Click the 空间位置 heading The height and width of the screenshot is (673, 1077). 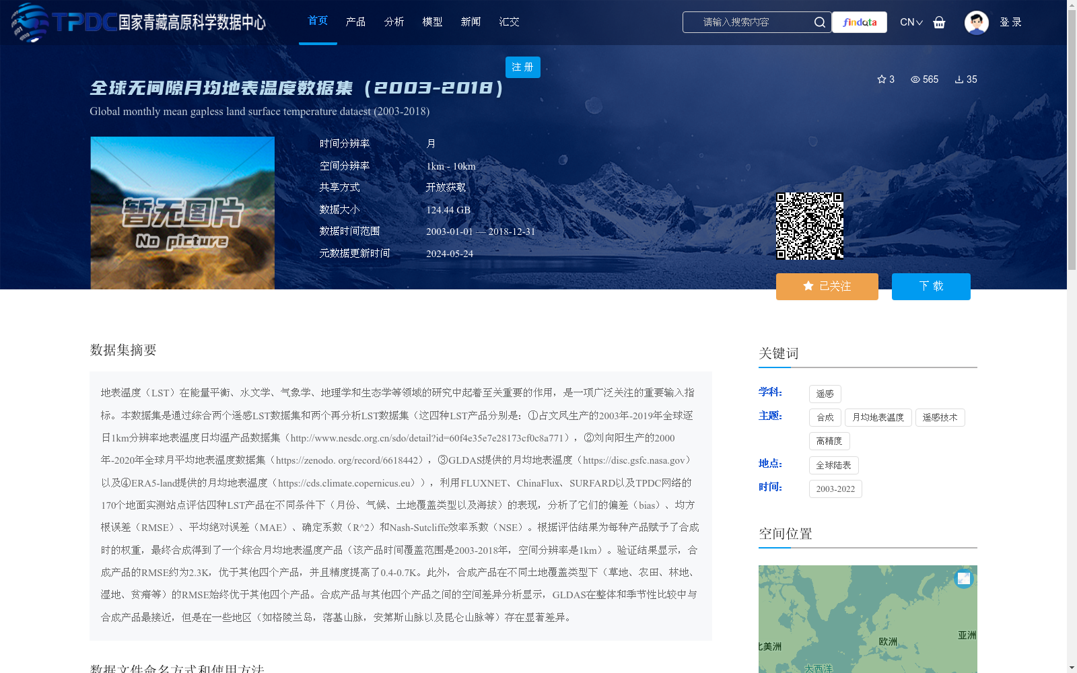786,534
